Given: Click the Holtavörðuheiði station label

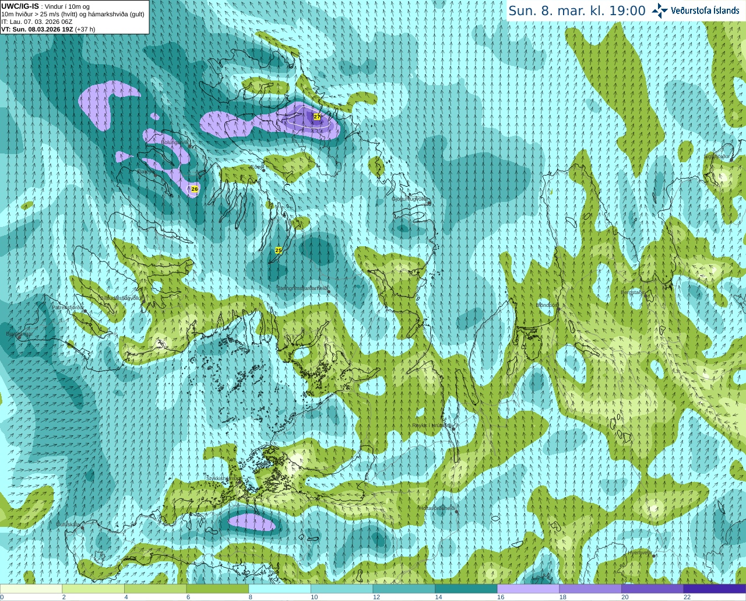Looking at the screenshot, I should [x=437, y=508].
